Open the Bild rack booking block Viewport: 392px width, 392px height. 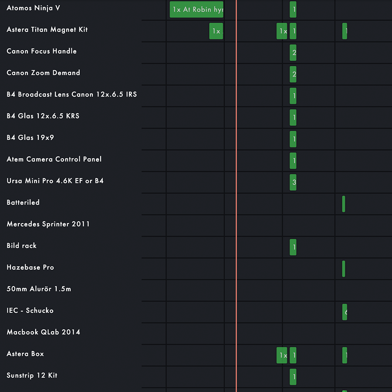pos(293,247)
